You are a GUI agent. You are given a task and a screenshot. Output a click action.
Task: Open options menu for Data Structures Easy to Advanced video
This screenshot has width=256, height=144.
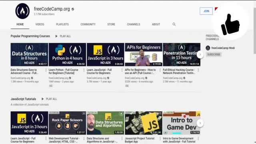tap(46, 70)
